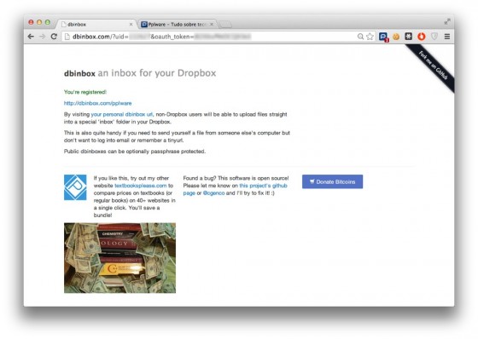Image resolution: width=478 pixels, height=339 pixels.
Task: Open this project's github page link
Action: coord(235,189)
